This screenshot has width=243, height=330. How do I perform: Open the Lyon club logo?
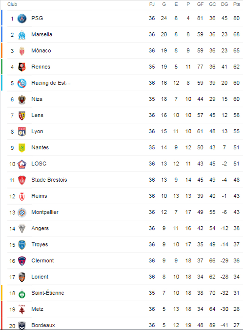22,132
